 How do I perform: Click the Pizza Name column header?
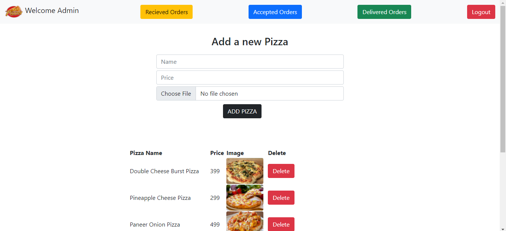[x=146, y=153]
